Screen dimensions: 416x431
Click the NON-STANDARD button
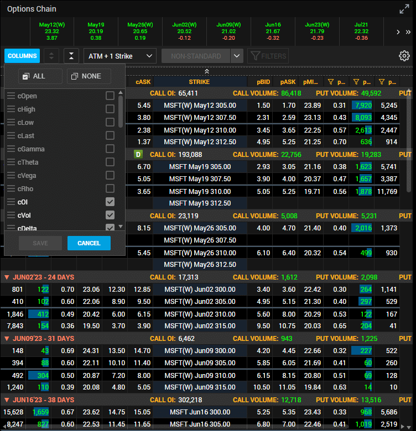click(x=196, y=56)
